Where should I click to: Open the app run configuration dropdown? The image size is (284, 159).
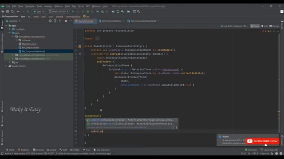[39, 11]
